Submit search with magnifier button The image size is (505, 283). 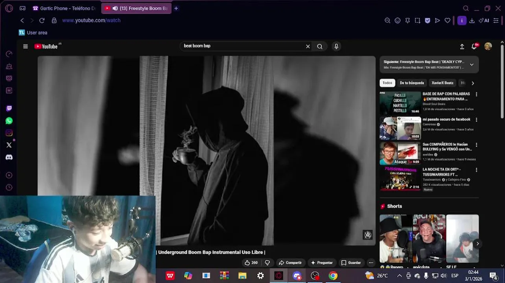coord(320,46)
